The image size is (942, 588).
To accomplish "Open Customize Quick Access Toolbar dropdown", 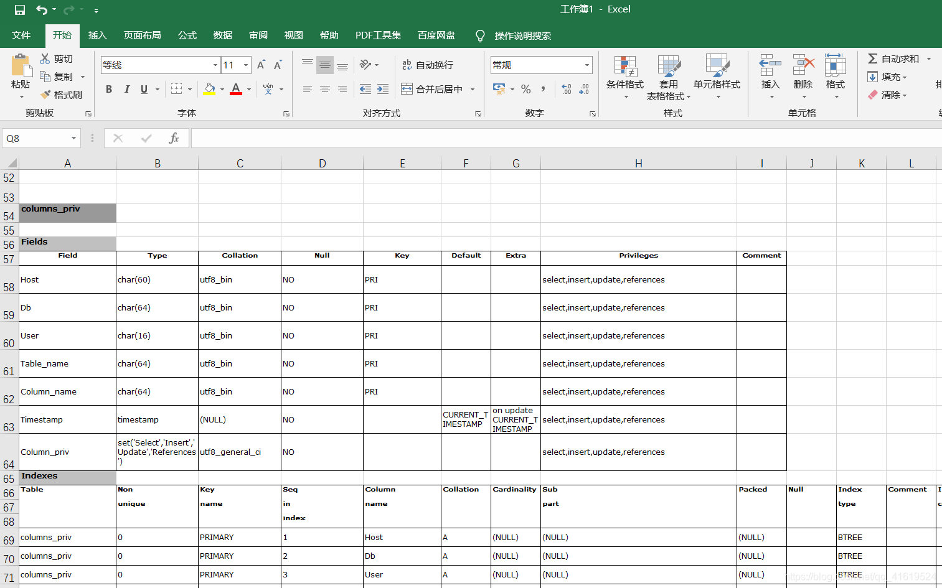I will pos(96,11).
